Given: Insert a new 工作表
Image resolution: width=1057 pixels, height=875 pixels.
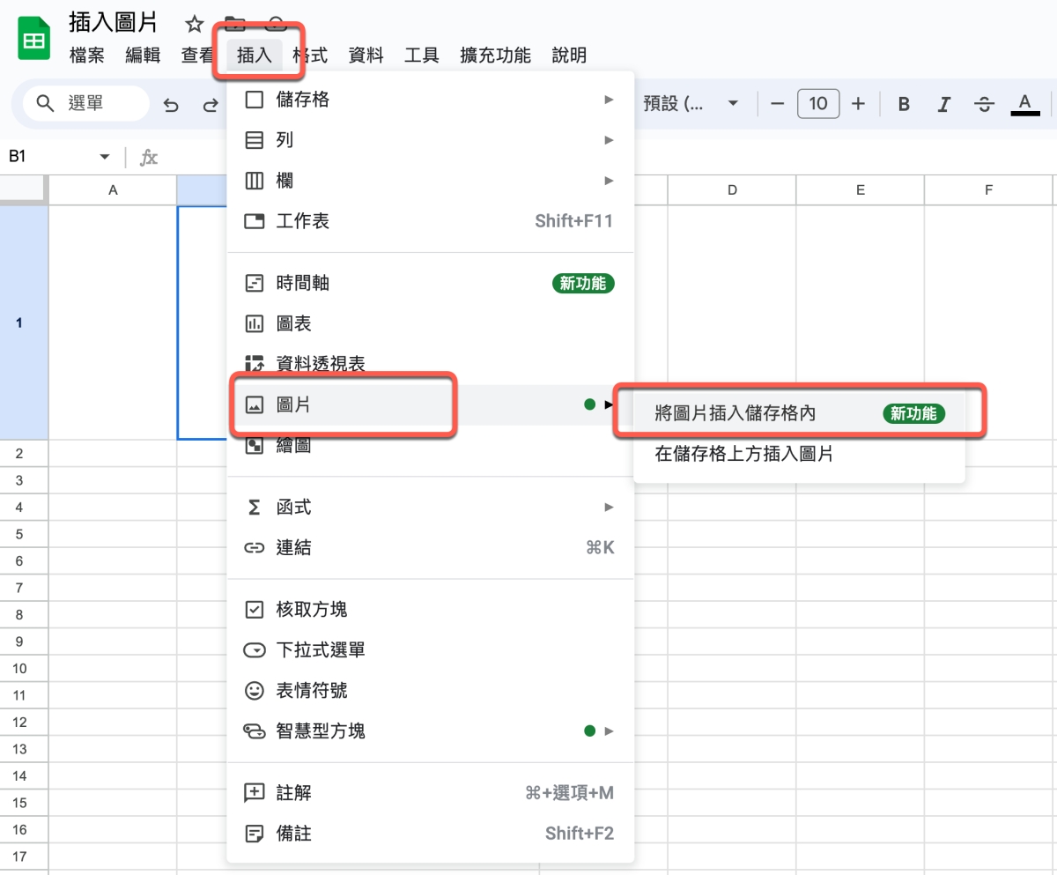Looking at the screenshot, I should click(430, 221).
